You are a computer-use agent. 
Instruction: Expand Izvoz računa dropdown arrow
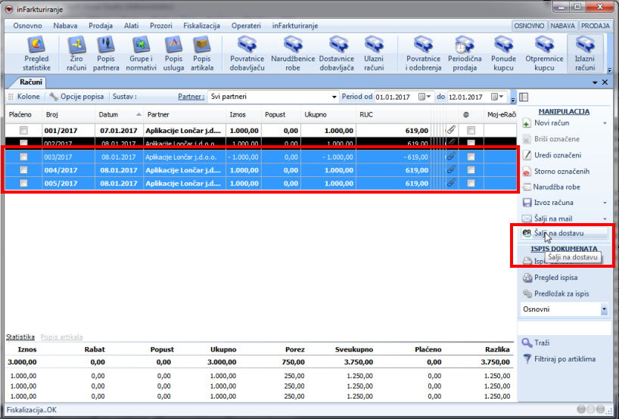pyautogui.click(x=605, y=203)
